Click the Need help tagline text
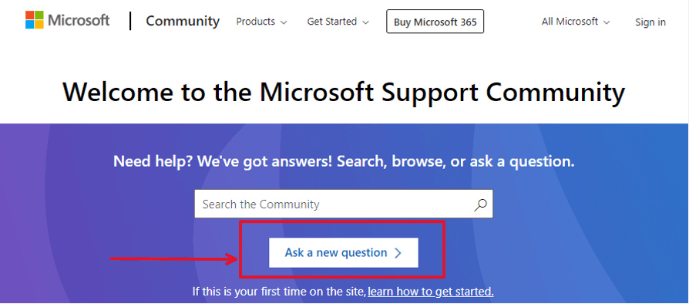 point(344,162)
